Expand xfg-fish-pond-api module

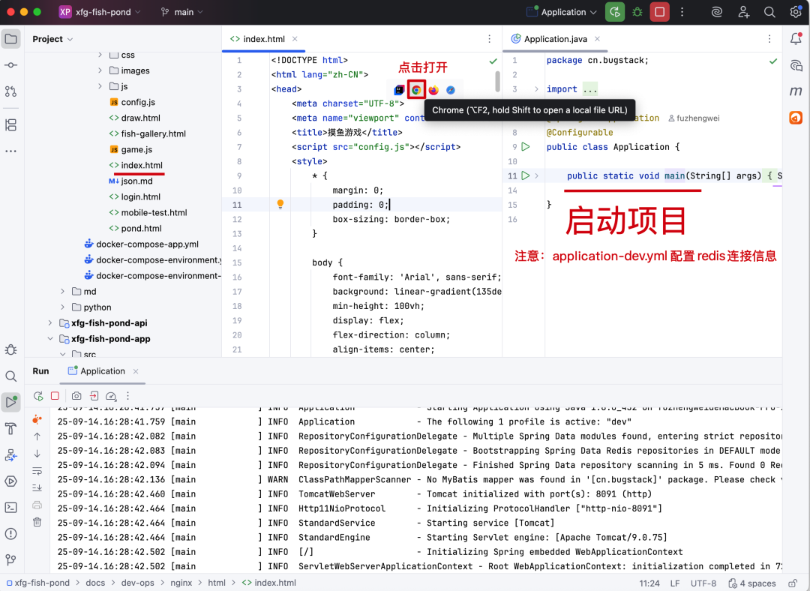coord(50,323)
